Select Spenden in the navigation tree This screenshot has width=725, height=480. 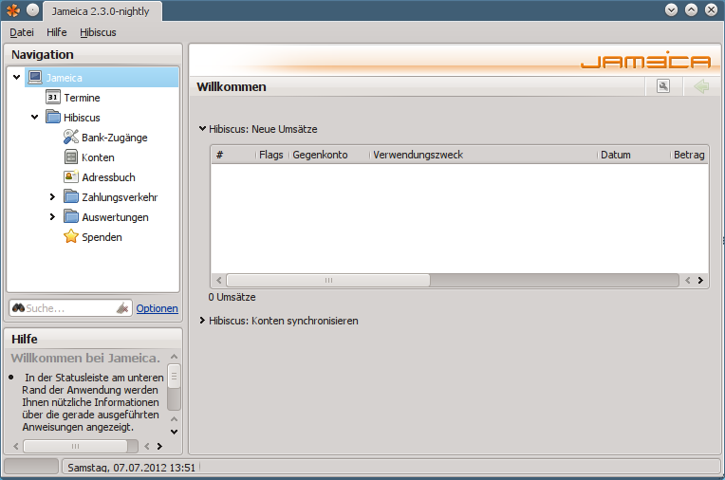pyautogui.click(x=102, y=237)
